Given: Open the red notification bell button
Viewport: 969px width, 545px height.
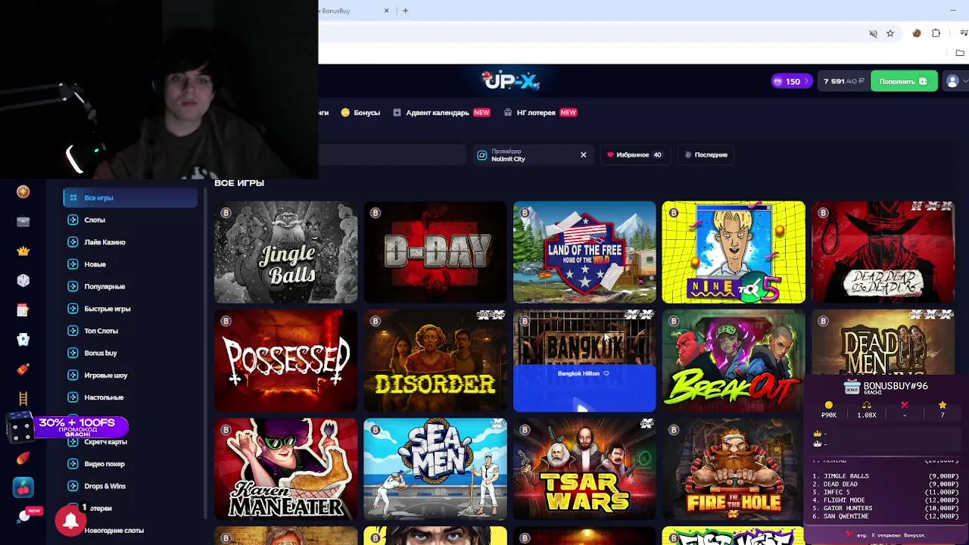Looking at the screenshot, I should pos(70,521).
